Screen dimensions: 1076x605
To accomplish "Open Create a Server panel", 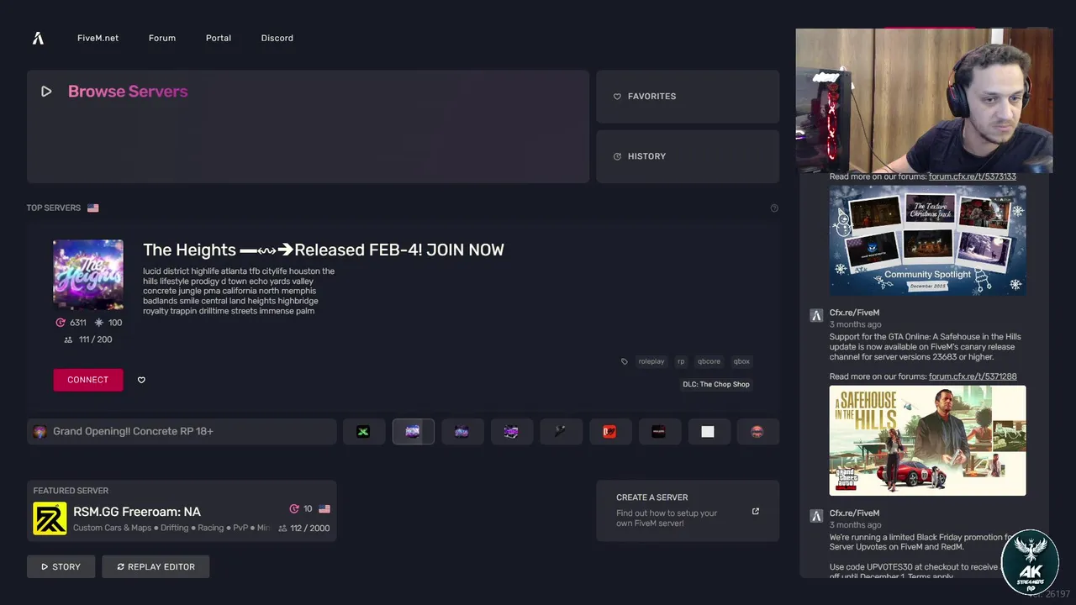I will tap(688, 511).
